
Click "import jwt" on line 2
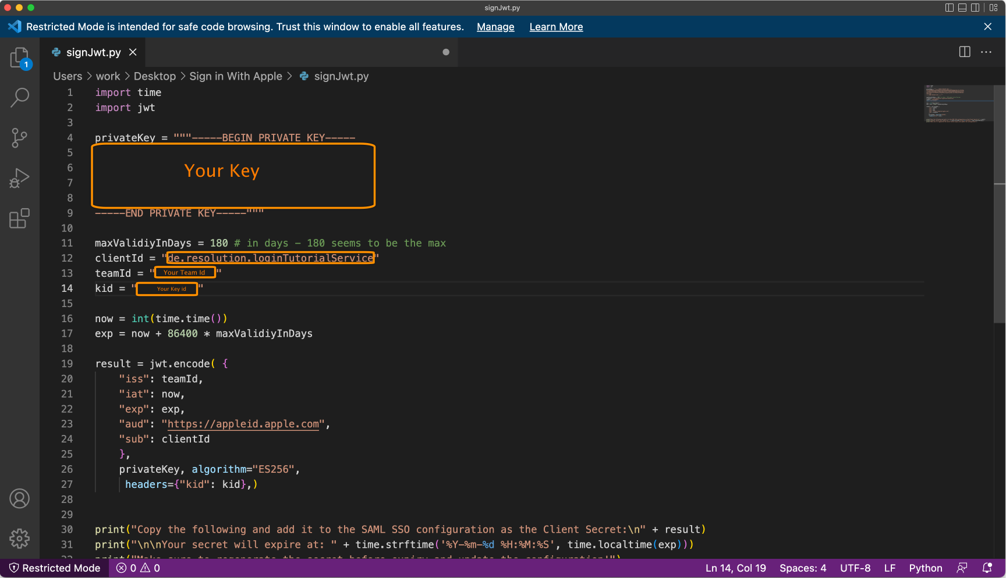click(125, 108)
